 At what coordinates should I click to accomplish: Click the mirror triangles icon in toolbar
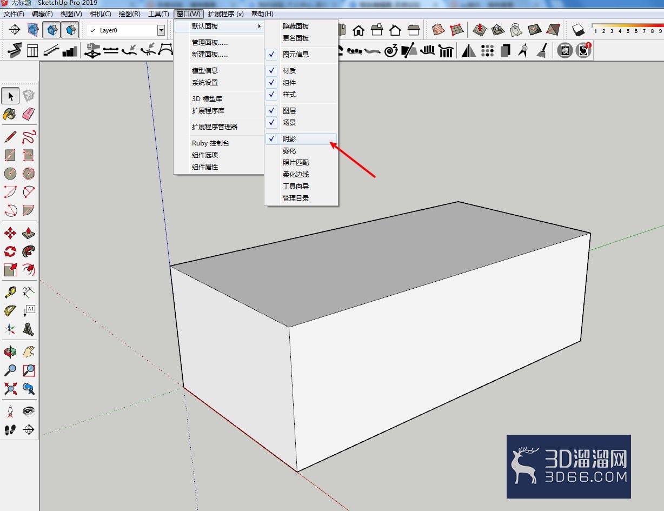tap(468, 51)
